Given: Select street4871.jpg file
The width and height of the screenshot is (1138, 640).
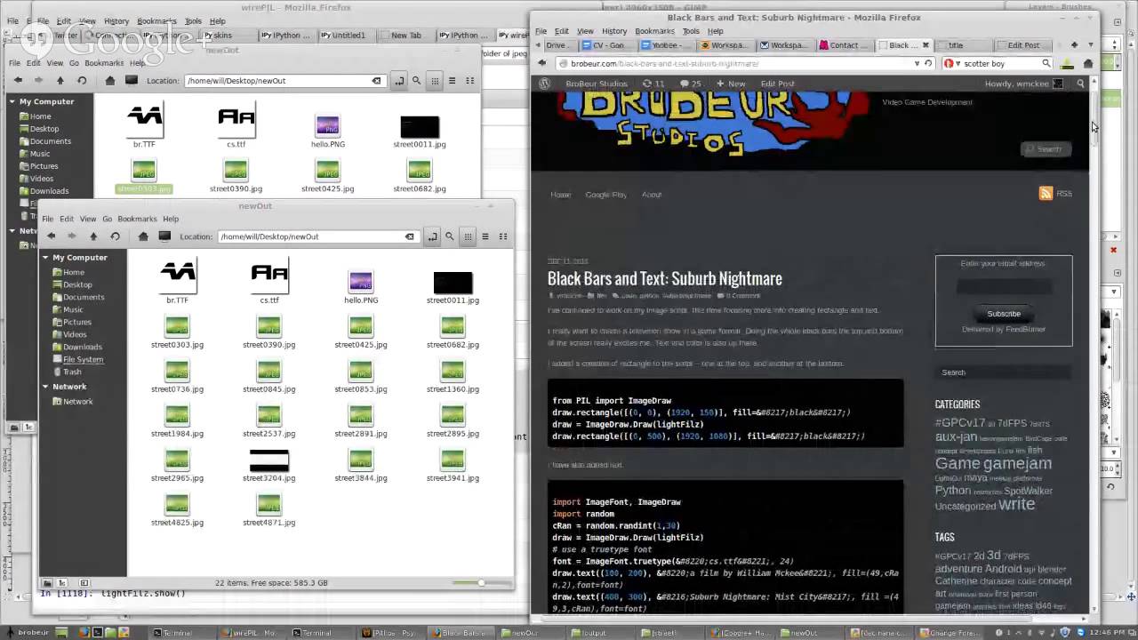Looking at the screenshot, I should click(269, 510).
